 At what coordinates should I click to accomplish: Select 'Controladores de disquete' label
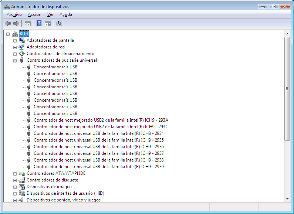[52, 180]
